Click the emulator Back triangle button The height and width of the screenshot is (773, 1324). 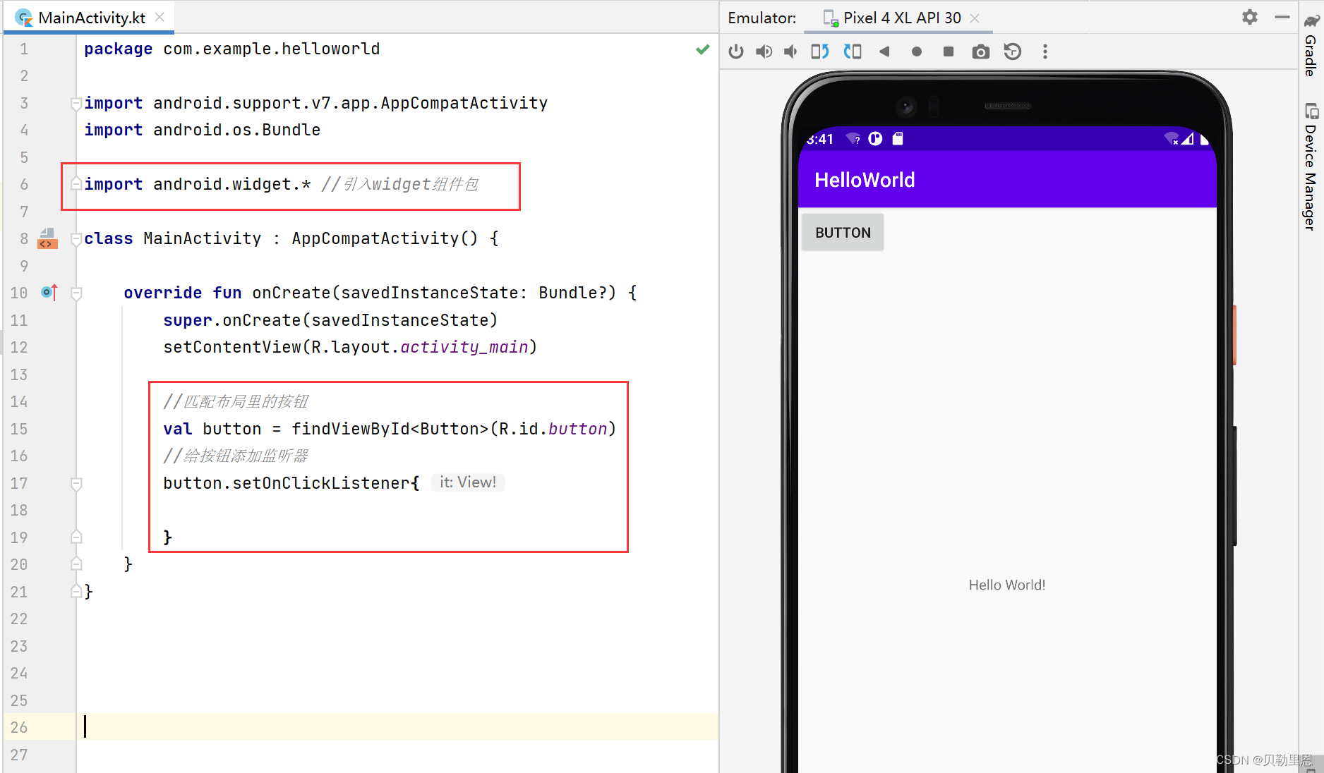pos(884,51)
